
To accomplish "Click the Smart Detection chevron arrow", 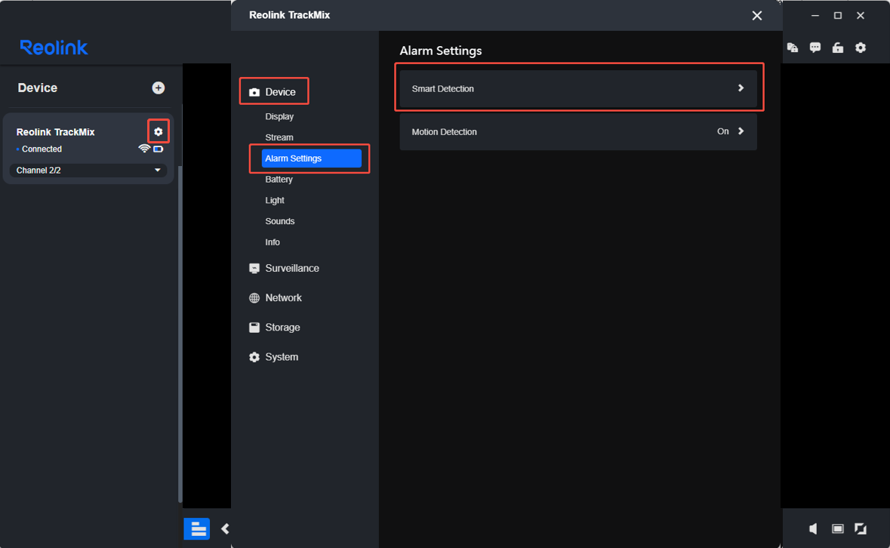I will click(x=741, y=88).
